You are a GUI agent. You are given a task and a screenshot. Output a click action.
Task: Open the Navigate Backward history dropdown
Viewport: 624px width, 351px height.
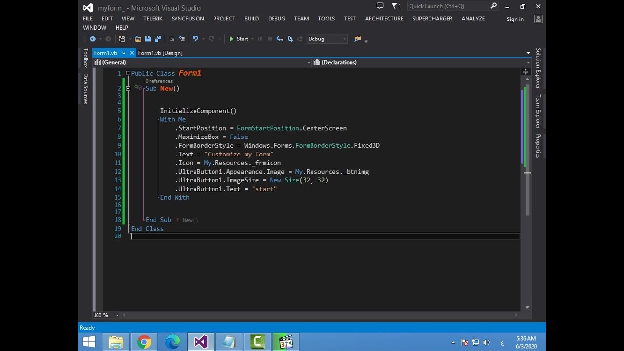coord(100,39)
